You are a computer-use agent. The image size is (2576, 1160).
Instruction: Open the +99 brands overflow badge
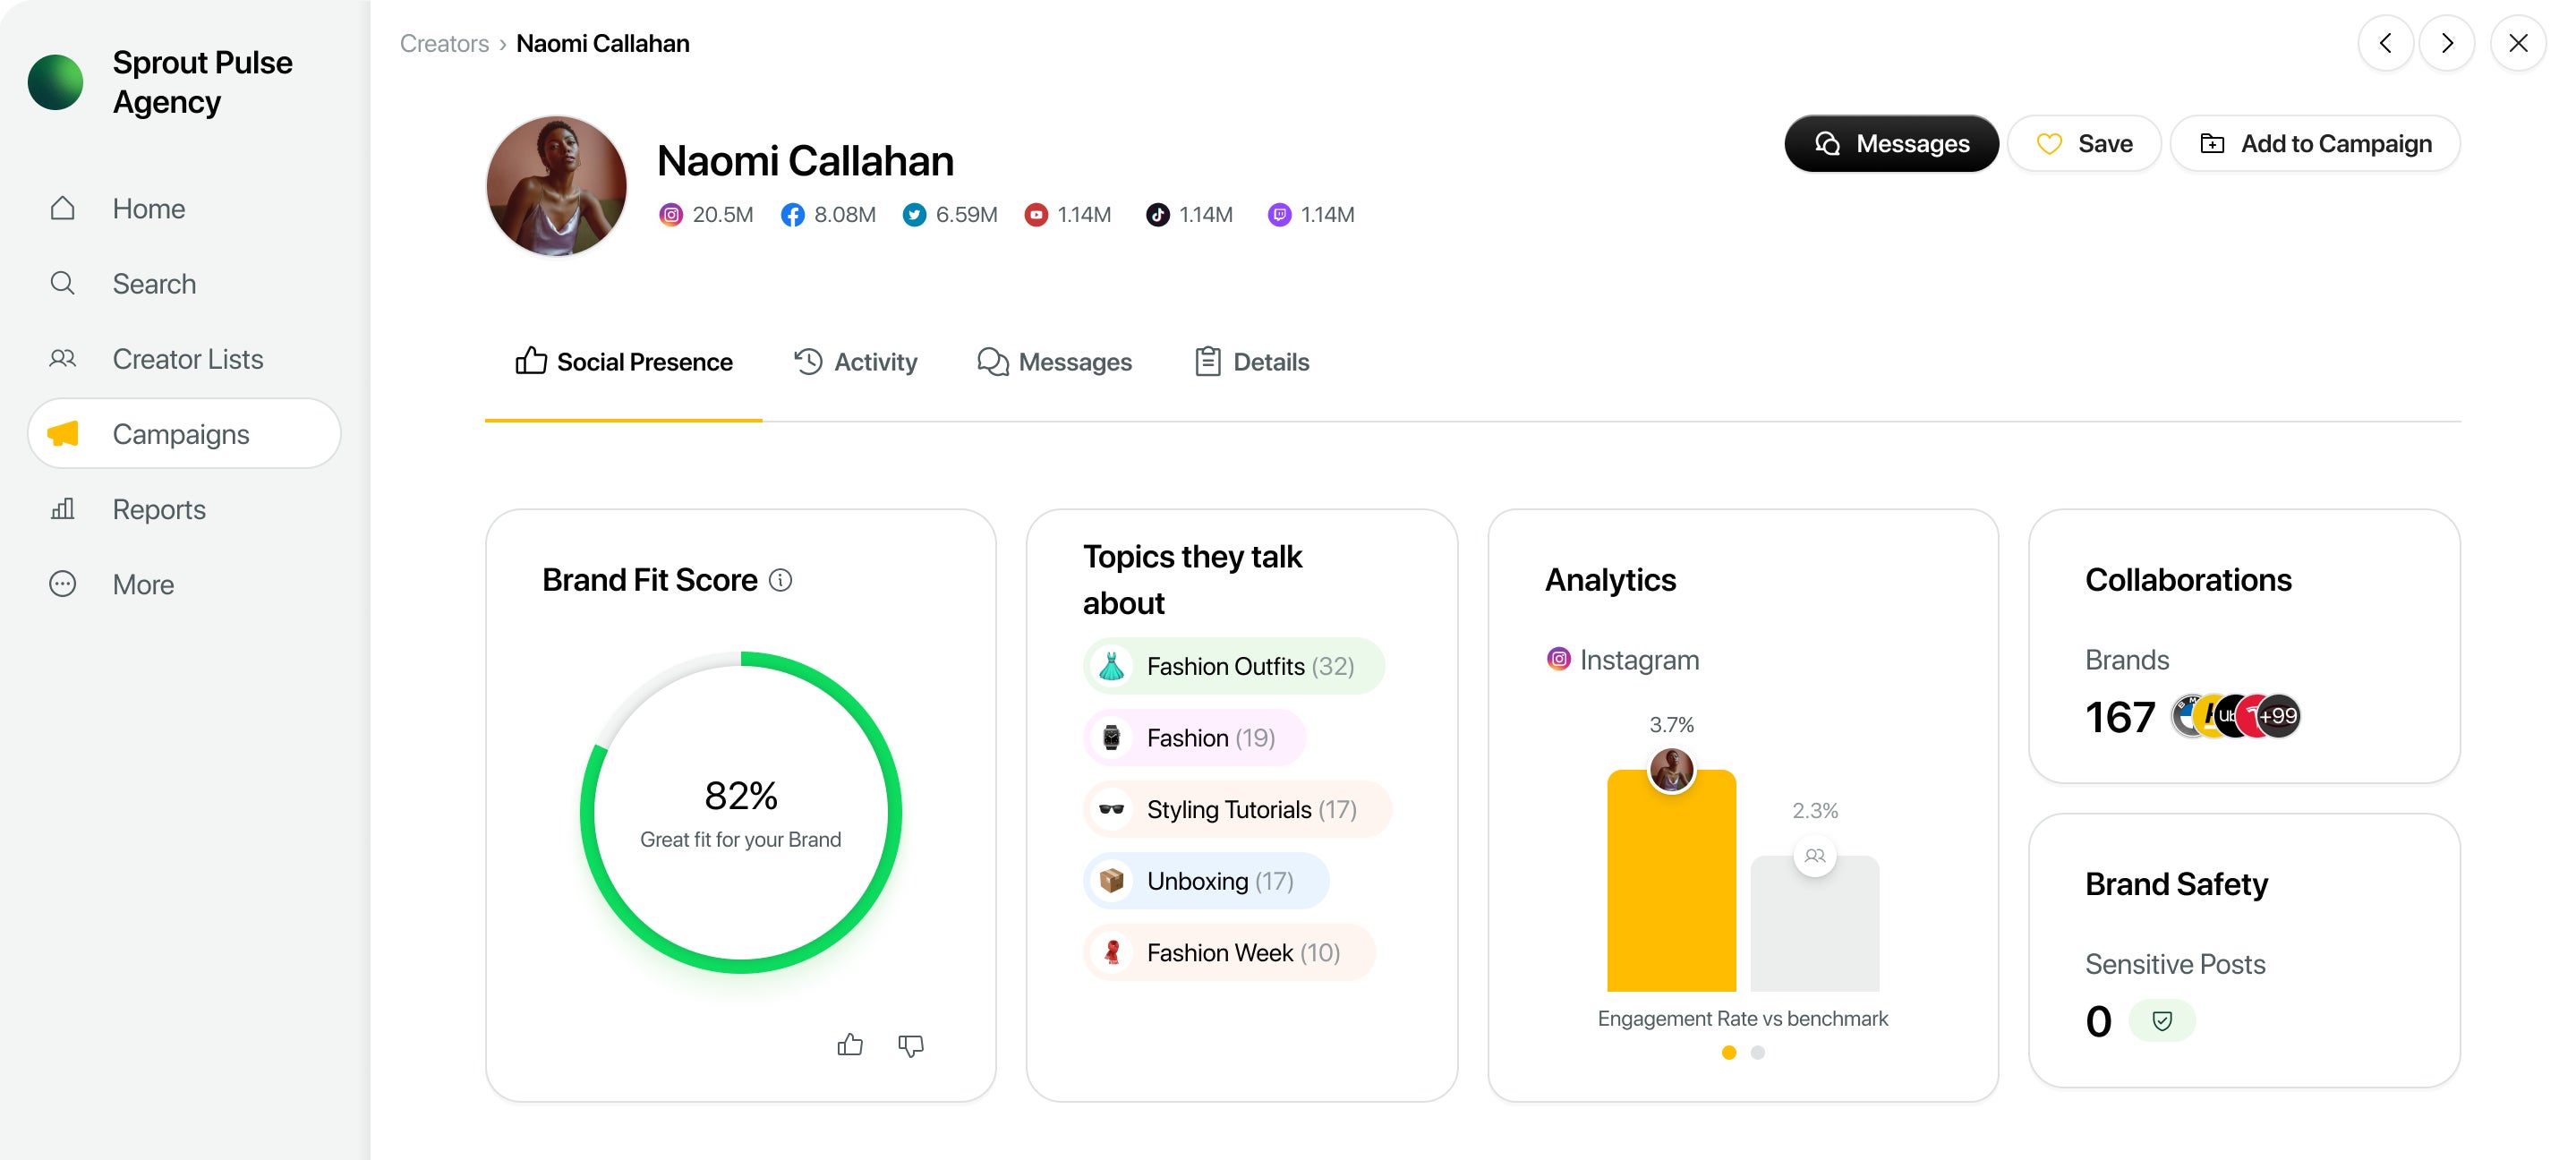2278,716
